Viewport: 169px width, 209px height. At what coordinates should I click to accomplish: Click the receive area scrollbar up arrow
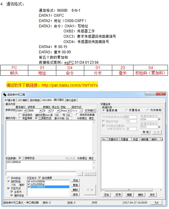(94, 122)
